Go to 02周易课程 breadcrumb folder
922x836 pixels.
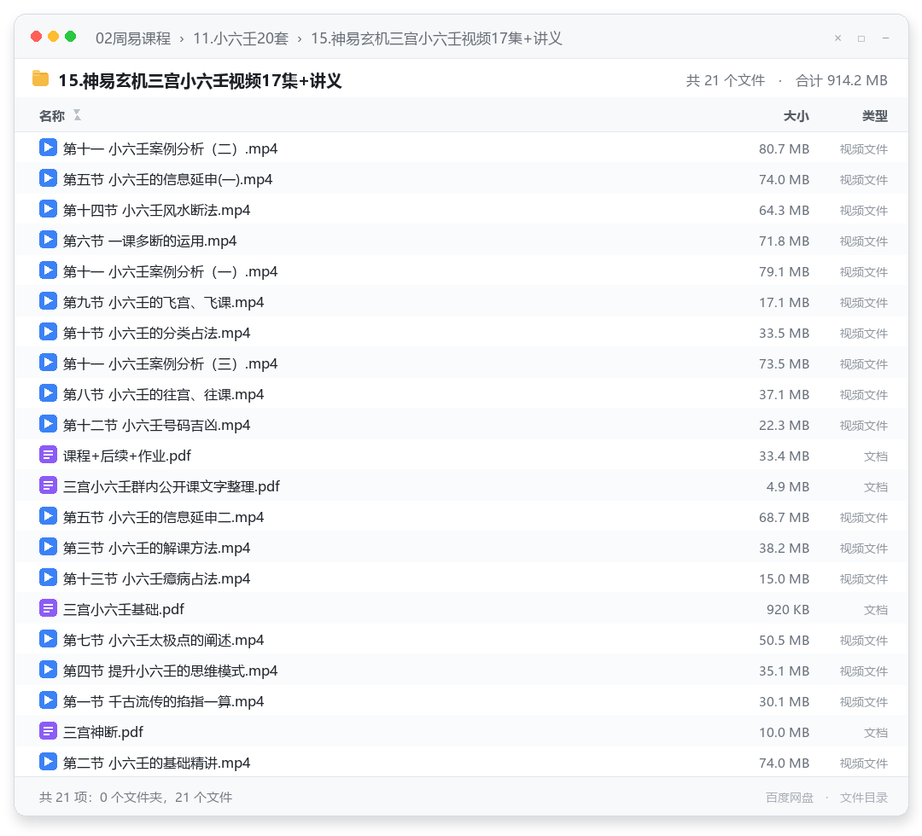(x=133, y=38)
